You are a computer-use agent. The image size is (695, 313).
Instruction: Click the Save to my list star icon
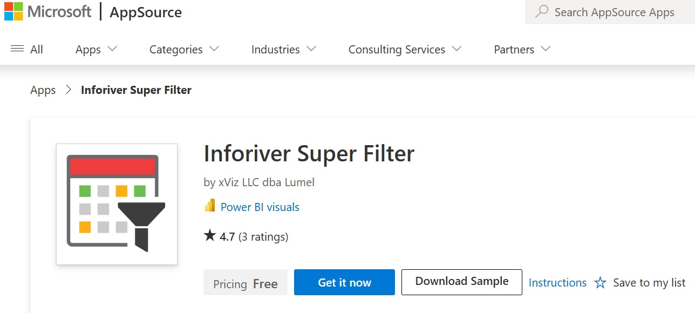(600, 283)
